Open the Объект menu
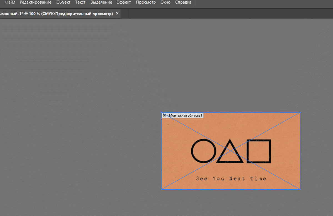This screenshot has height=216, width=333. (x=63, y=2)
